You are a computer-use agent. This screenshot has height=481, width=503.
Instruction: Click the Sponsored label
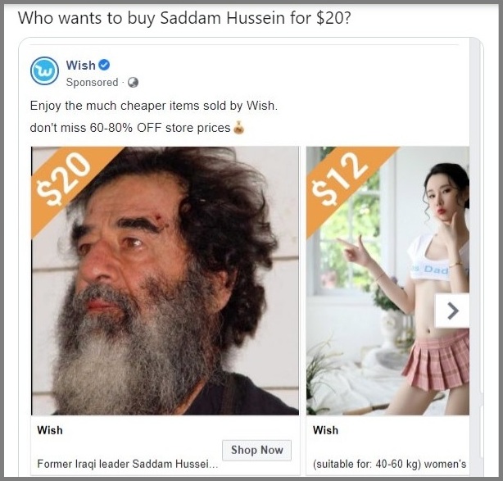92,83
